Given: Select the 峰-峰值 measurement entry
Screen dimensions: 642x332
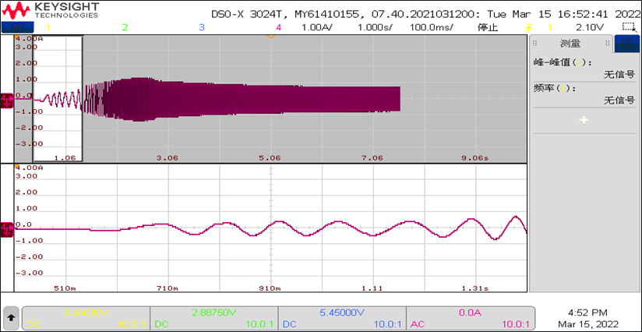Looking at the screenshot, I should pyautogui.click(x=563, y=62).
